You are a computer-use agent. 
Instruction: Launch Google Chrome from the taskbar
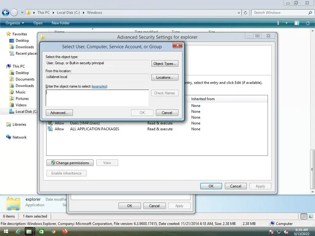[x=53, y=232]
